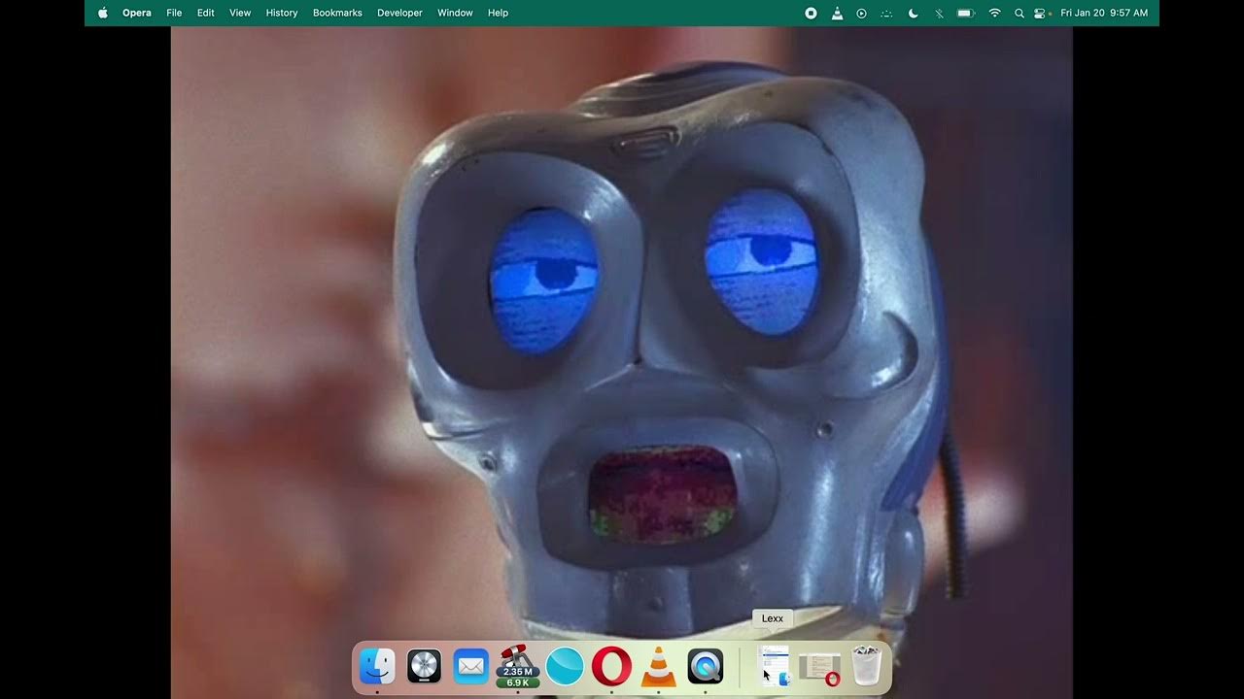Viewport: 1244px width, 699px height.
Task: Click the circled play icon in menu bar
Action: tap(861, 13)
